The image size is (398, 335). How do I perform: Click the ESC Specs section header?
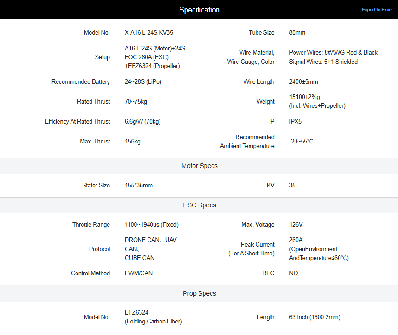pyautogui.click(x=199, y=205)
